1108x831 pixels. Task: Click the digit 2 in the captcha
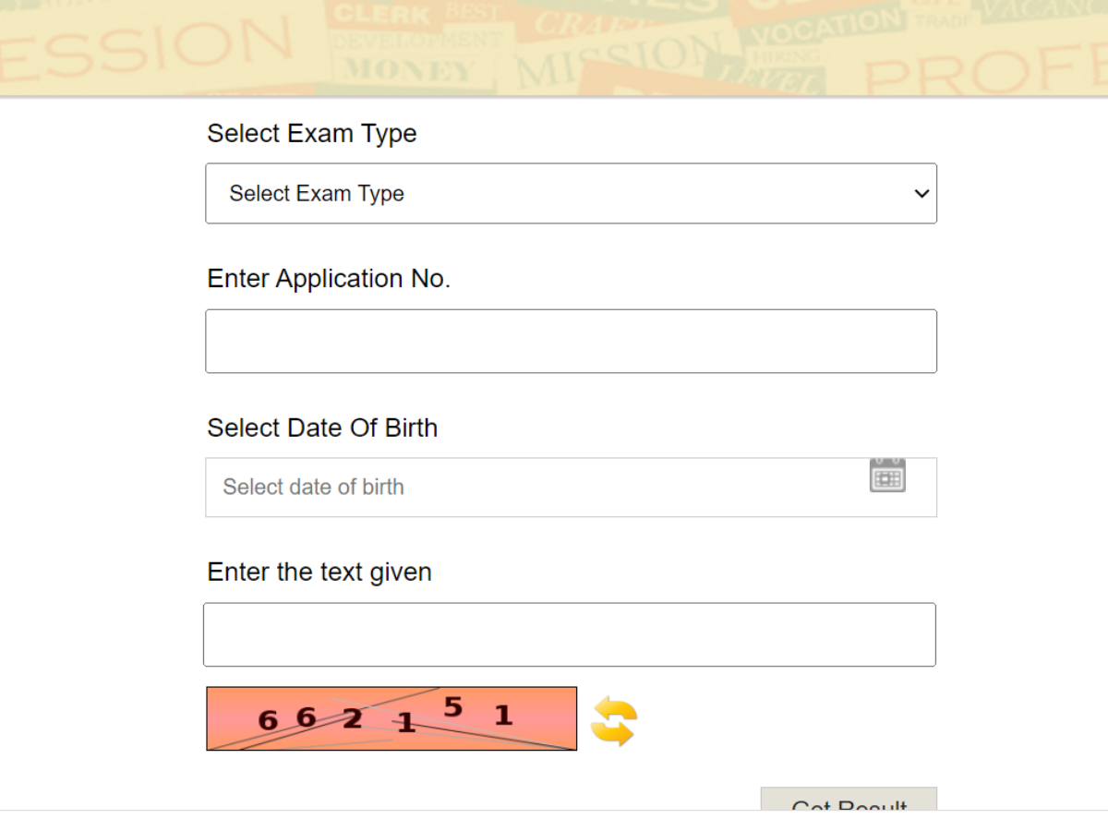(352, 718)
